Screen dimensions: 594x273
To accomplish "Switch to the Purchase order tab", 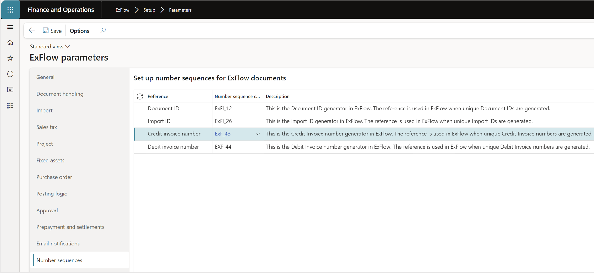I will click(54, 177).
